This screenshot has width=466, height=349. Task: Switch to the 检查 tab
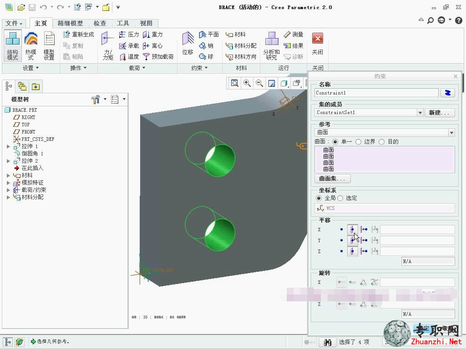(x=100, y=23)
